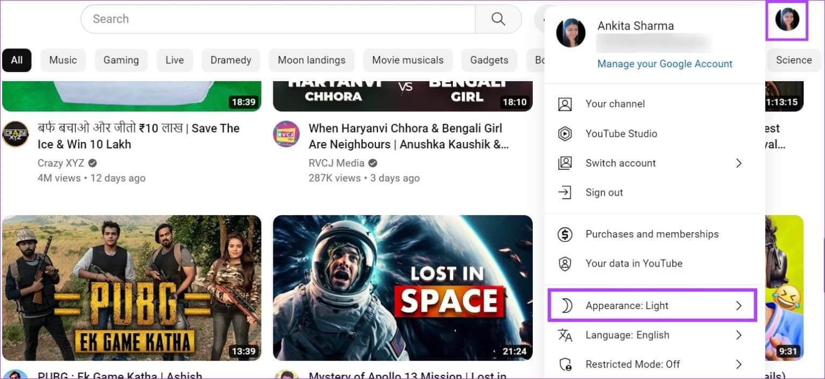Select the Music filter chip

tap(63, 60)
